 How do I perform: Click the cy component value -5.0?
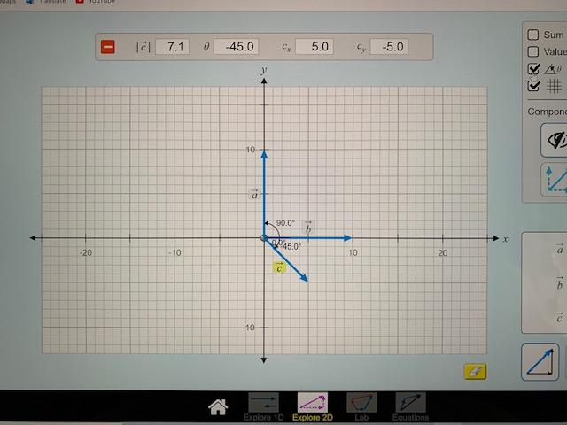coord(389,47)
